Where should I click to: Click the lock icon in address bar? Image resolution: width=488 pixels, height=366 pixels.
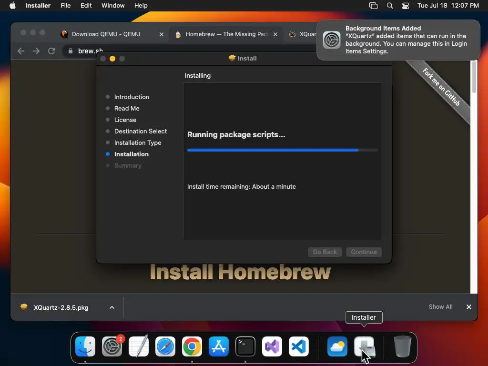coord(71,51)
